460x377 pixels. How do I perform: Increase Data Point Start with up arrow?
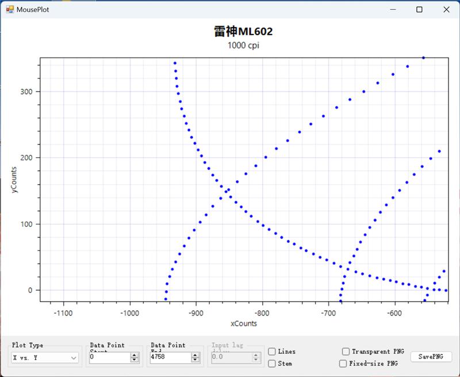click(x=135, y=355)
